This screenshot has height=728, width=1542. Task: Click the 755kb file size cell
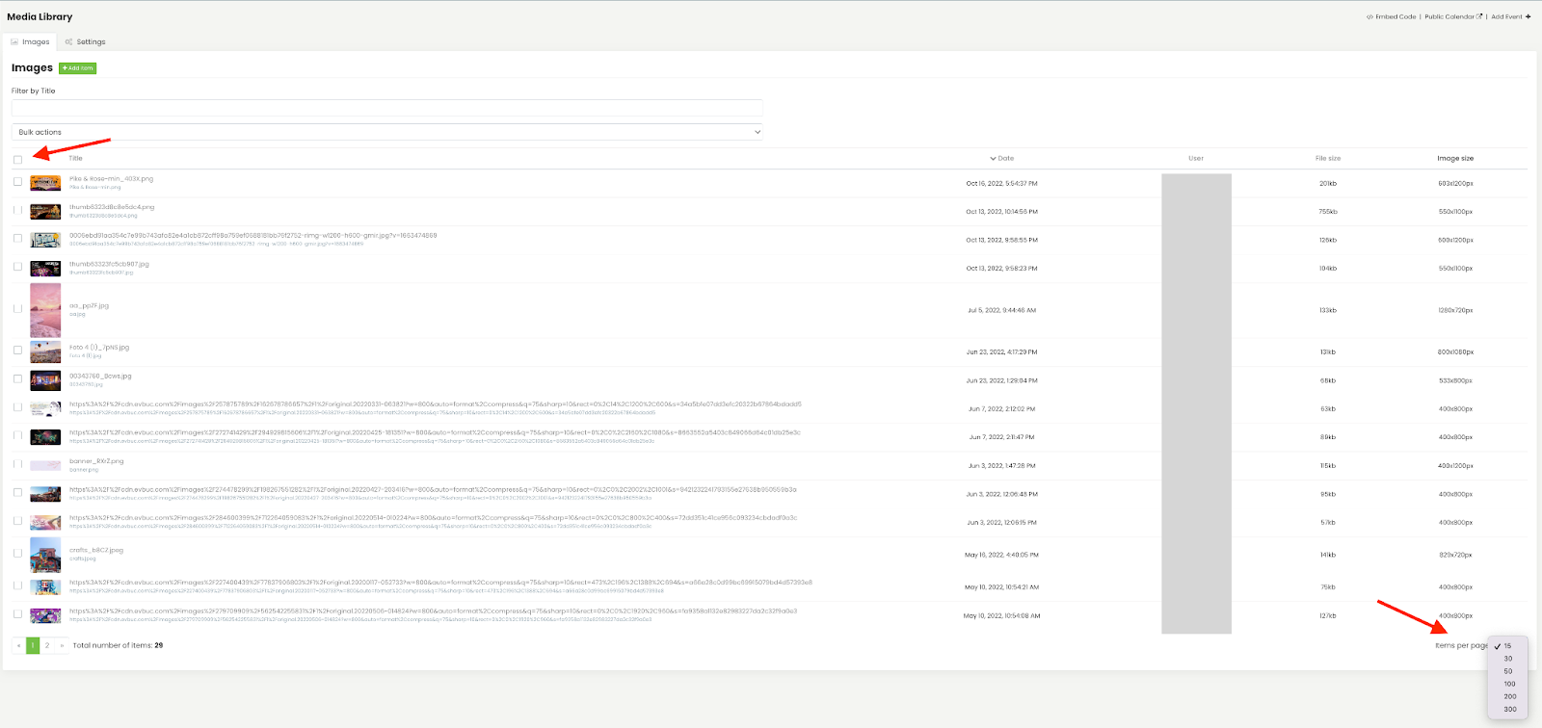(x=1328, y=212)
